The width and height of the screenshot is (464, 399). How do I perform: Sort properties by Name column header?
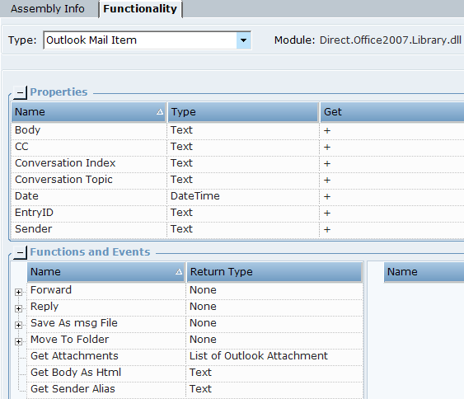pyautogui.click(x=88, y=112)
